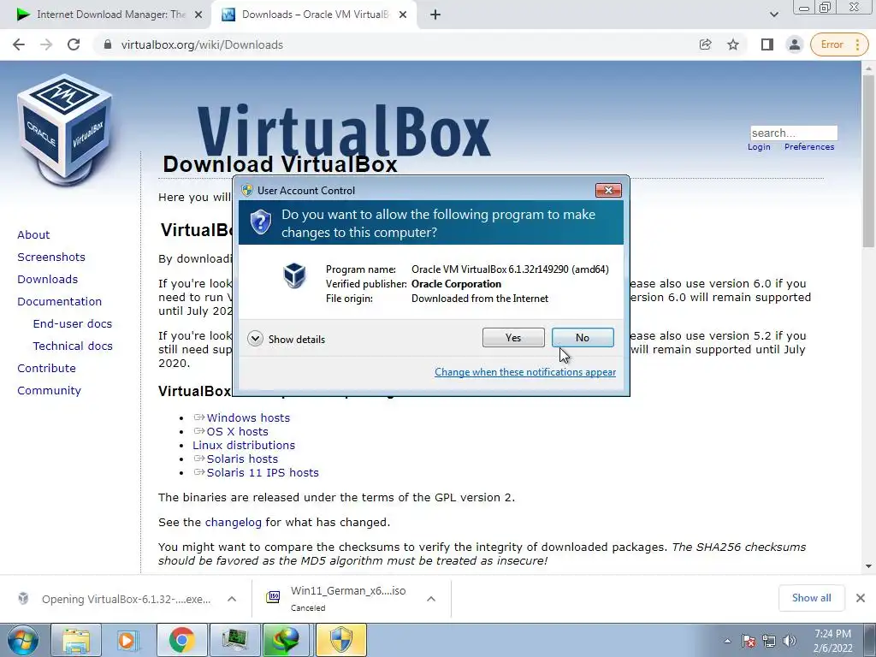
Task: Close the downloads bar with the X
Action: 861,598
